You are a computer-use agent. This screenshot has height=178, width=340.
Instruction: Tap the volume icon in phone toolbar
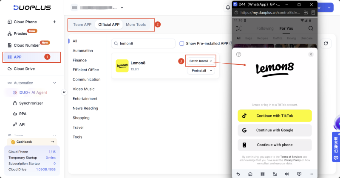[x=287, y=174]
